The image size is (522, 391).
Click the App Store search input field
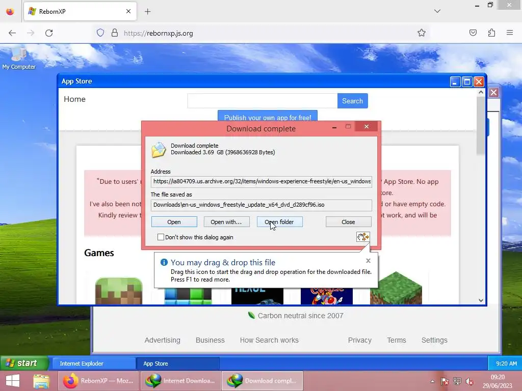(263, 101)
